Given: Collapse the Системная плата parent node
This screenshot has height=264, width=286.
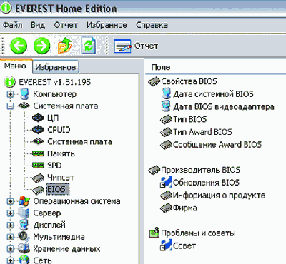Looking at the screenshot, I should [x=10, y=106].
